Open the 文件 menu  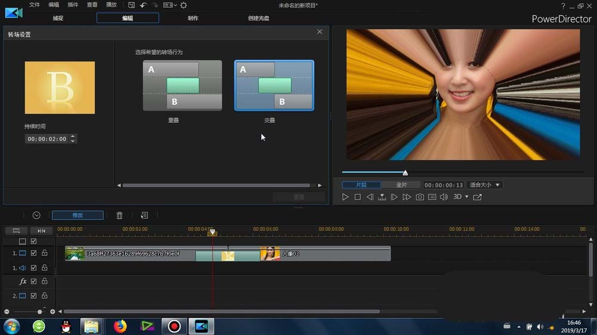click(34, 5)
